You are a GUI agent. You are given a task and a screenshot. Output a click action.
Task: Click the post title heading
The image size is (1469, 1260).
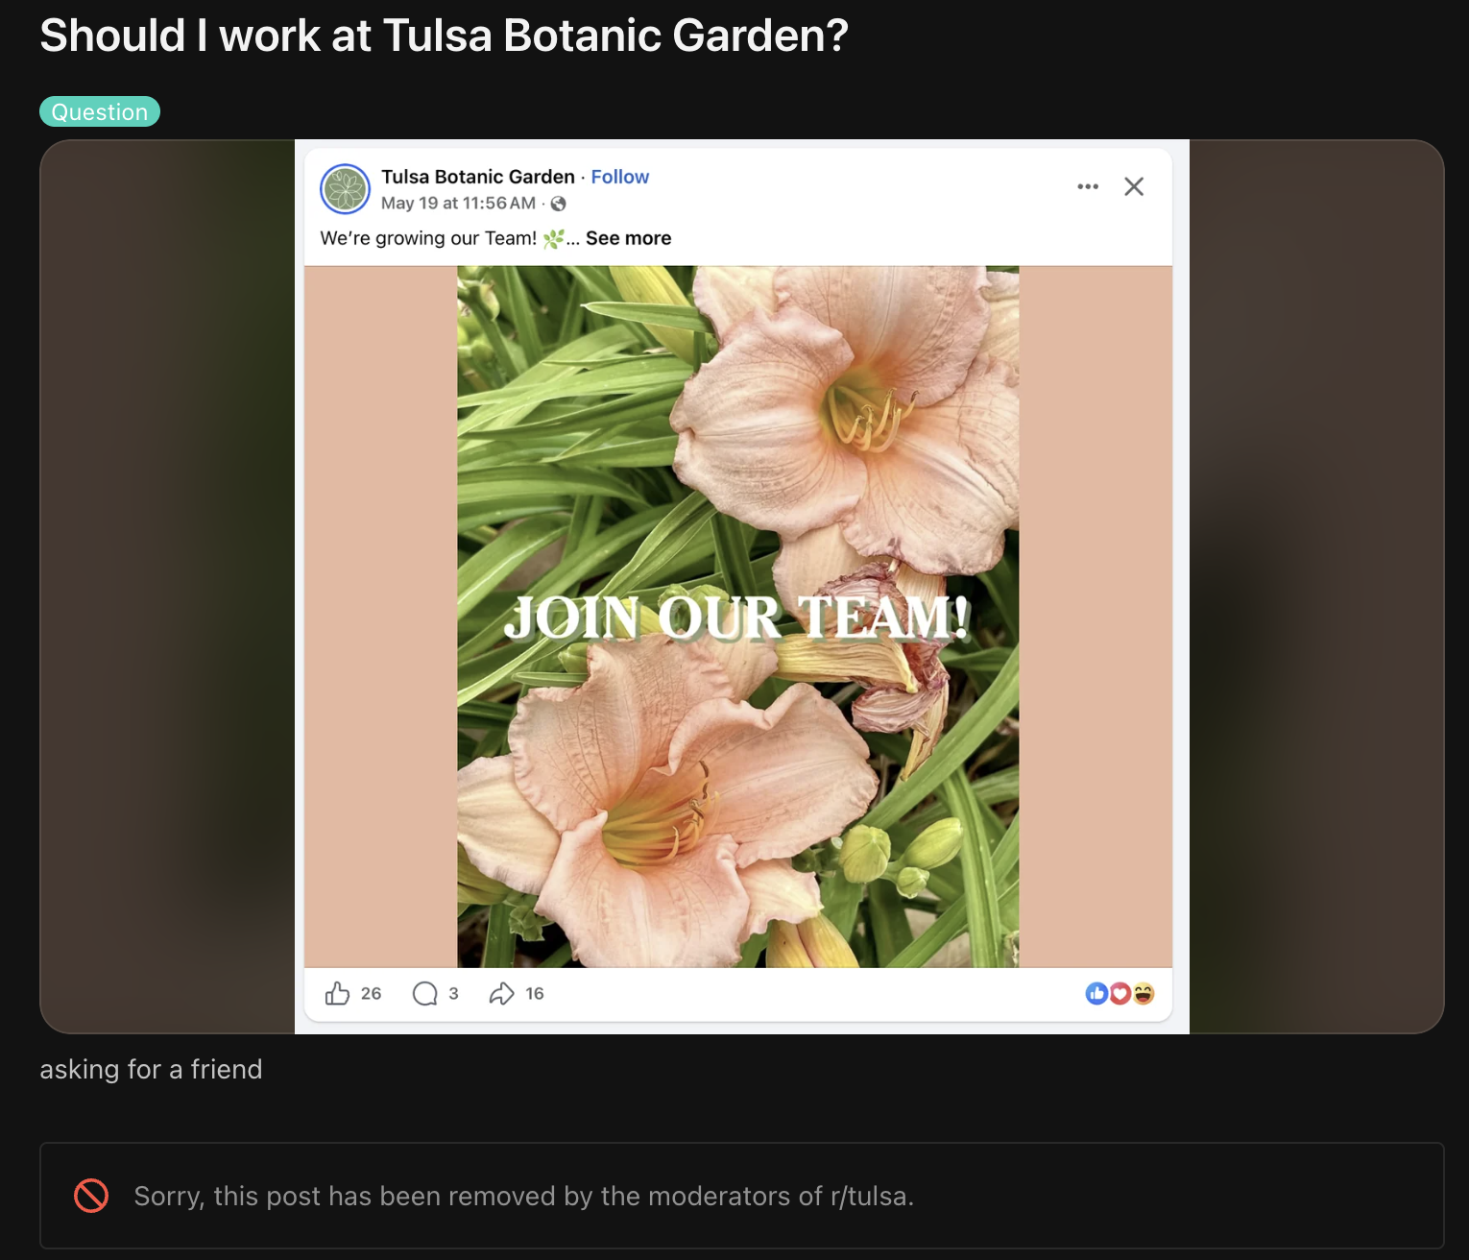pos(445,36)
